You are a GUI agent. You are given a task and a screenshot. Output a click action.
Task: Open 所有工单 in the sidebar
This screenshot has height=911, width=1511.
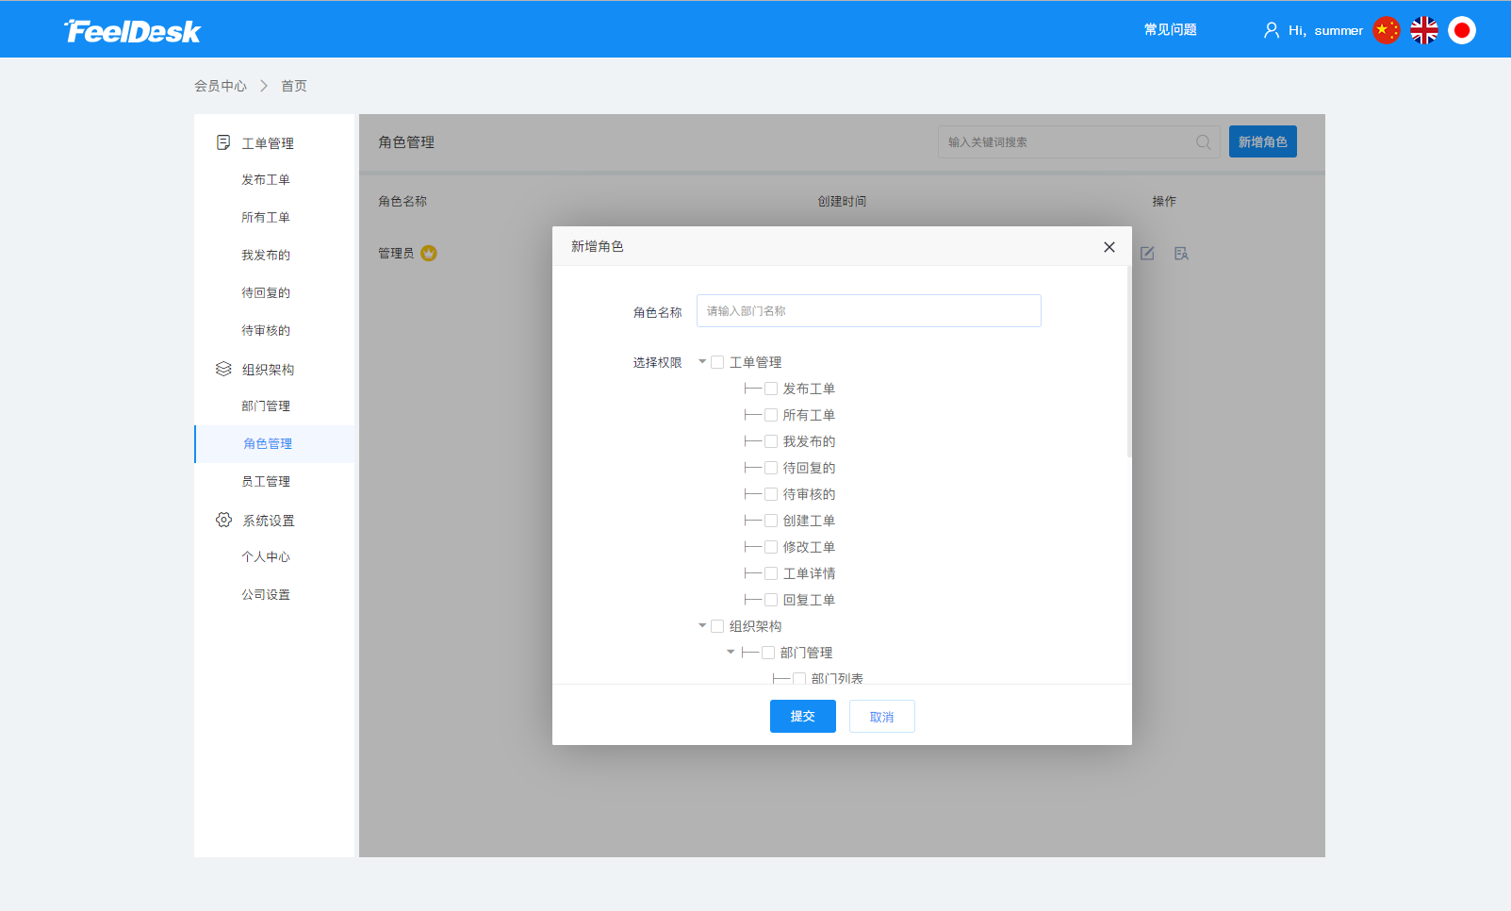click(x=266, y=218)
